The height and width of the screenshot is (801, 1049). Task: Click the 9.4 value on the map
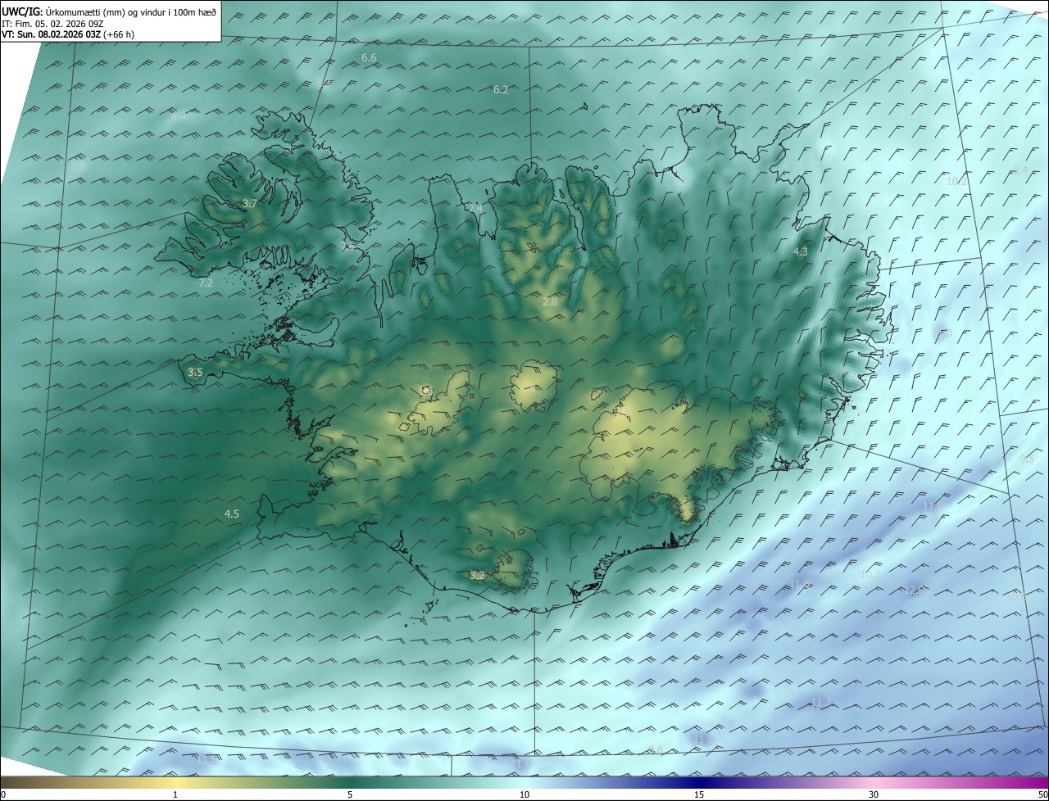(1020, 170)
